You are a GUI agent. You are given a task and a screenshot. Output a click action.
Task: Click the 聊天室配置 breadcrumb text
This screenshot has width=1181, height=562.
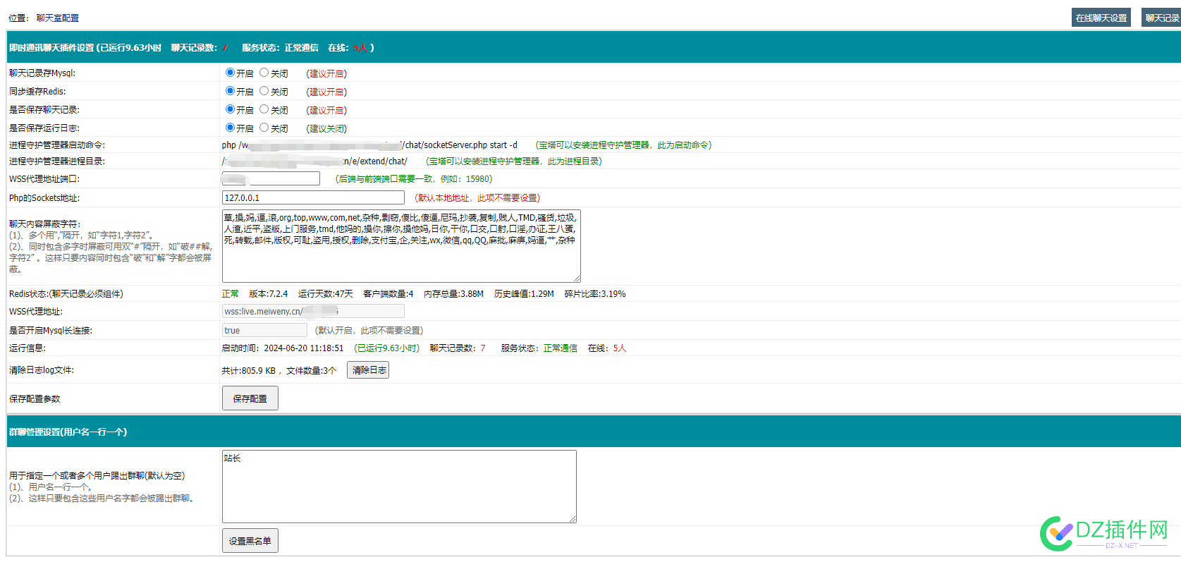pos(58,18)
